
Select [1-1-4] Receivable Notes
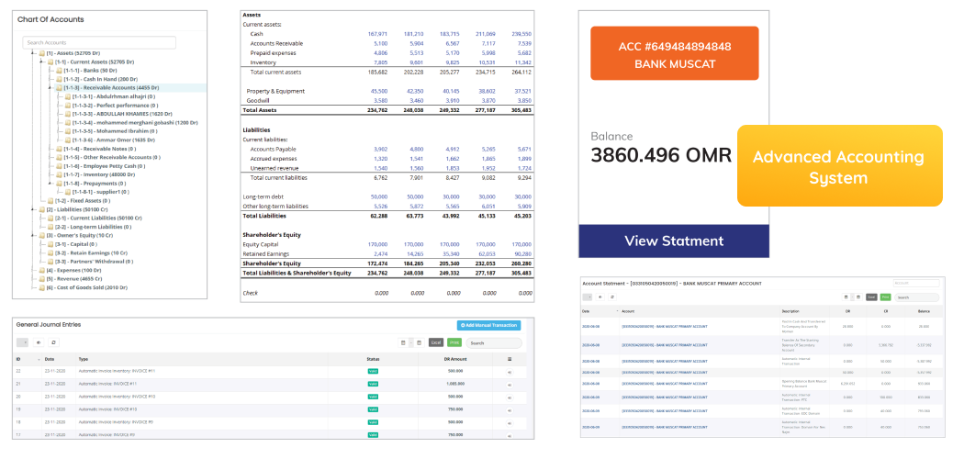99,149
